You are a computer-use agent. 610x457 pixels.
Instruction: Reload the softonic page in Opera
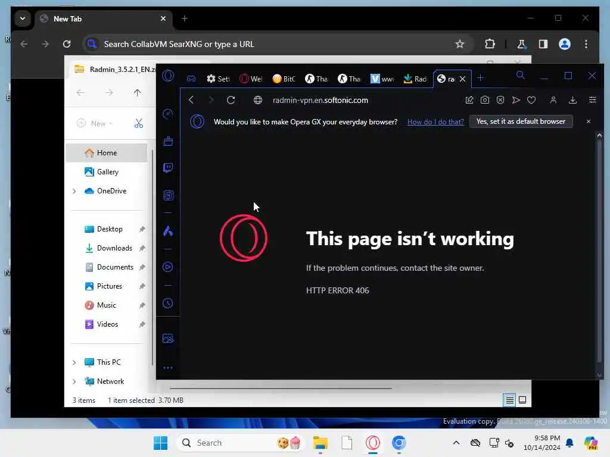(x=231, y=100)
